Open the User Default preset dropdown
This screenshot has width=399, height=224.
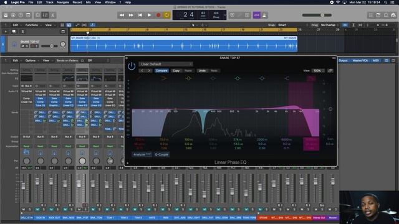(x=166, y=64)
